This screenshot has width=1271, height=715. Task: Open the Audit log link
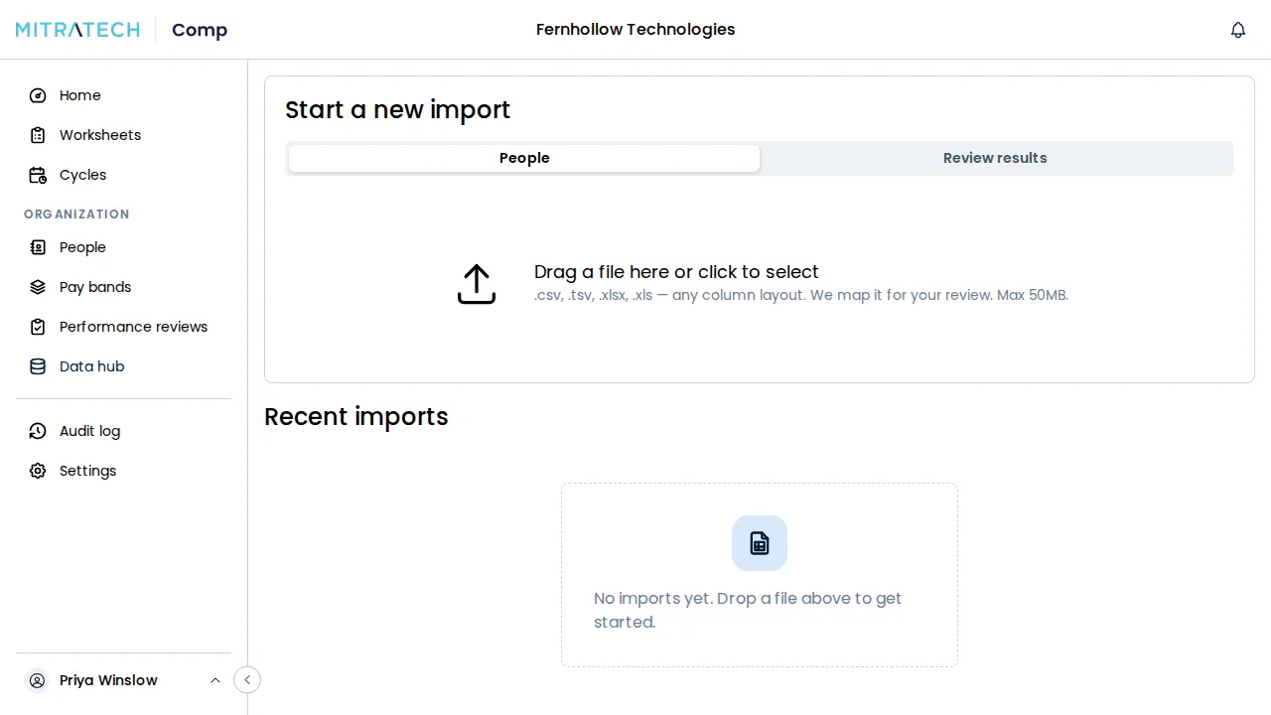[x=90, y=431]
